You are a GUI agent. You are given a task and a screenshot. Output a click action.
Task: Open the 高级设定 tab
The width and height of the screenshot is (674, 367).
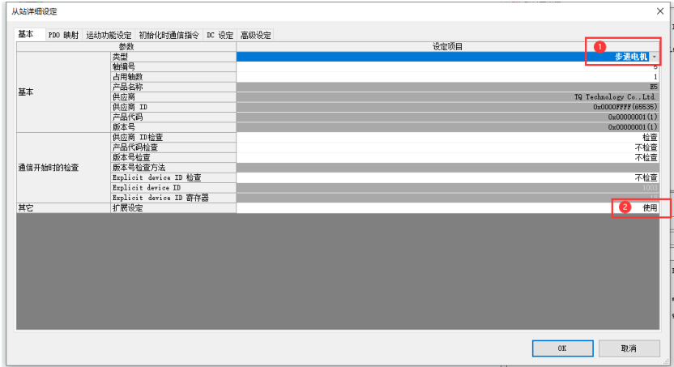click(x=256, y=35)
